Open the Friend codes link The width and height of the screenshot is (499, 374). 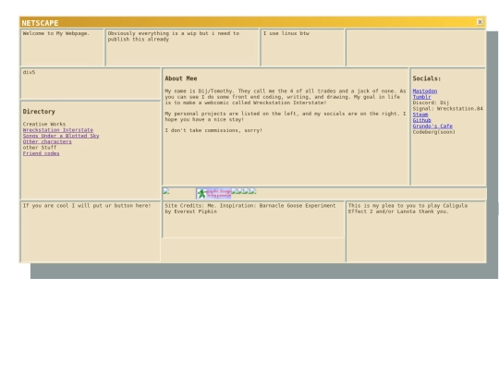pos(41,153)
